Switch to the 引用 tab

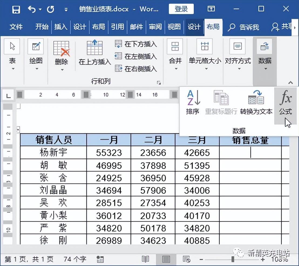(x=118, y=27)
